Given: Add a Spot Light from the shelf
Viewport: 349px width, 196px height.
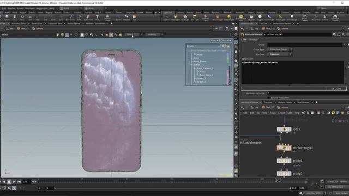Looking at the screenshot, I should 185,17.
